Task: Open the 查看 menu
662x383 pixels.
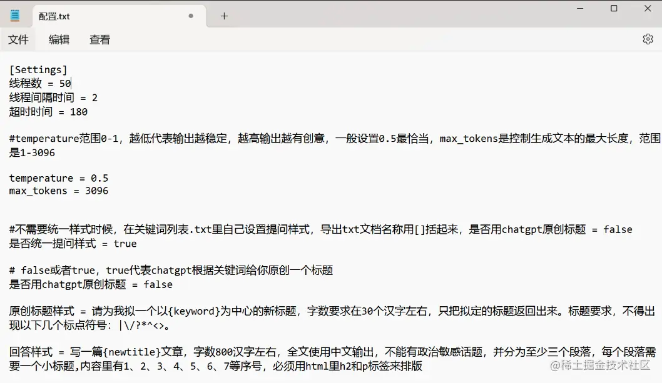Action: point(100,39)
